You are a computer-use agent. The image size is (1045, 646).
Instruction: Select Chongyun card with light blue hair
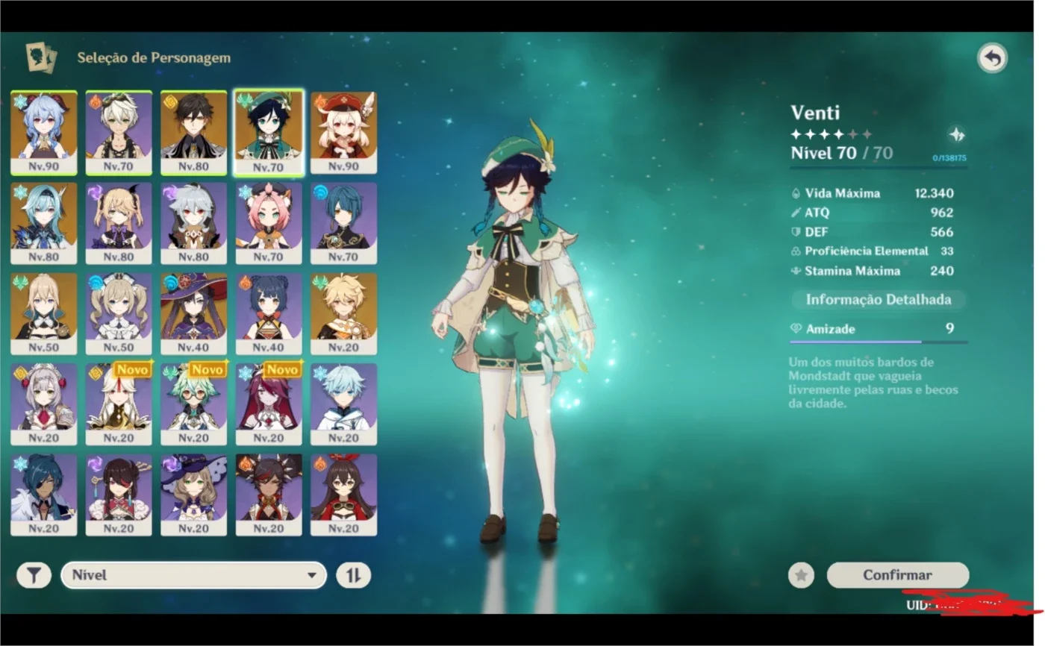point(344,404)
